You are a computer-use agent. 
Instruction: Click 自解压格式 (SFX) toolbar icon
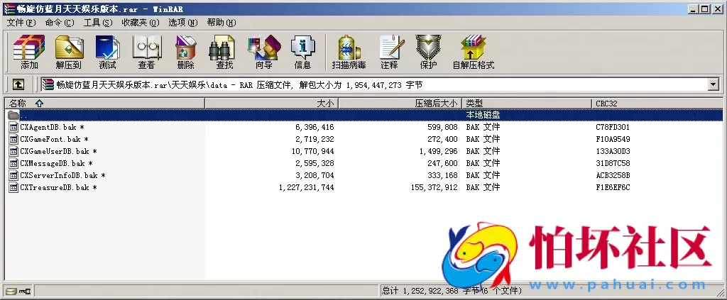click(474, 51)
